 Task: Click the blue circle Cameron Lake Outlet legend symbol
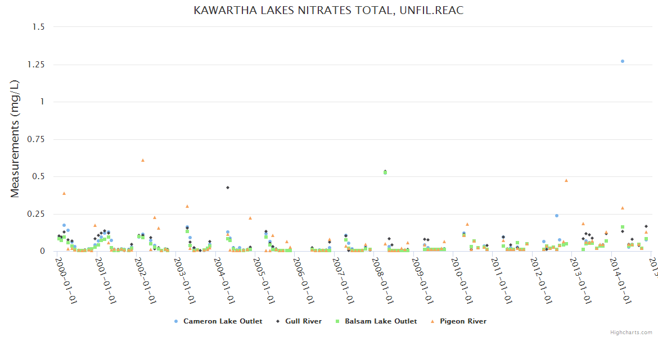click(176, 321)
